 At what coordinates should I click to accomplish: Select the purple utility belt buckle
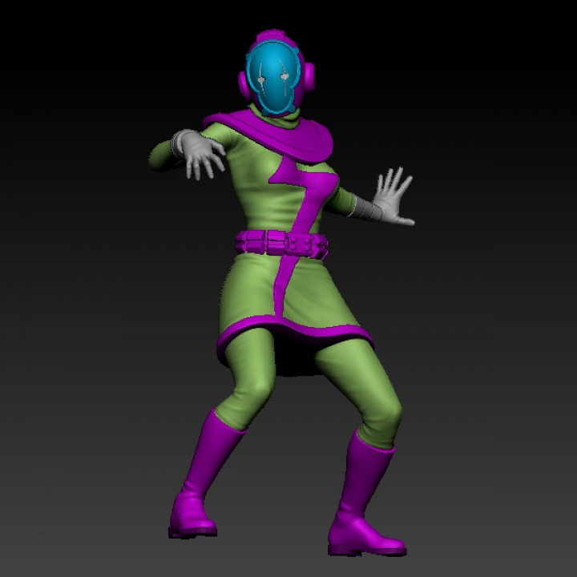(279, 240)
